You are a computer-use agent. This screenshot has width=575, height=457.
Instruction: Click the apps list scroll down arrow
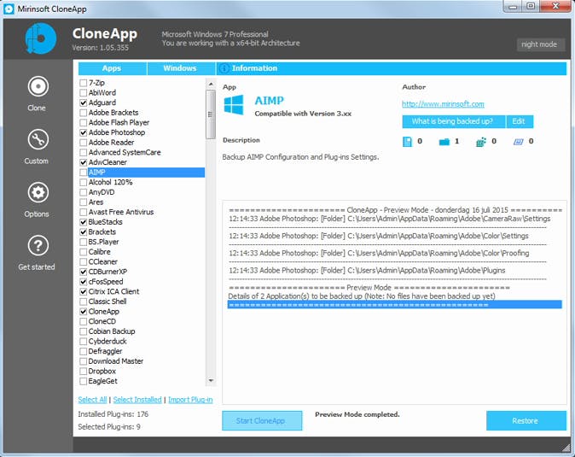(x=211, y=381)
